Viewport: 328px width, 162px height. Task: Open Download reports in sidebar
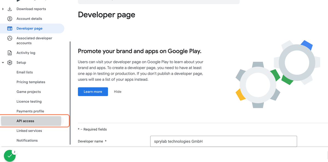coord(31,9)
